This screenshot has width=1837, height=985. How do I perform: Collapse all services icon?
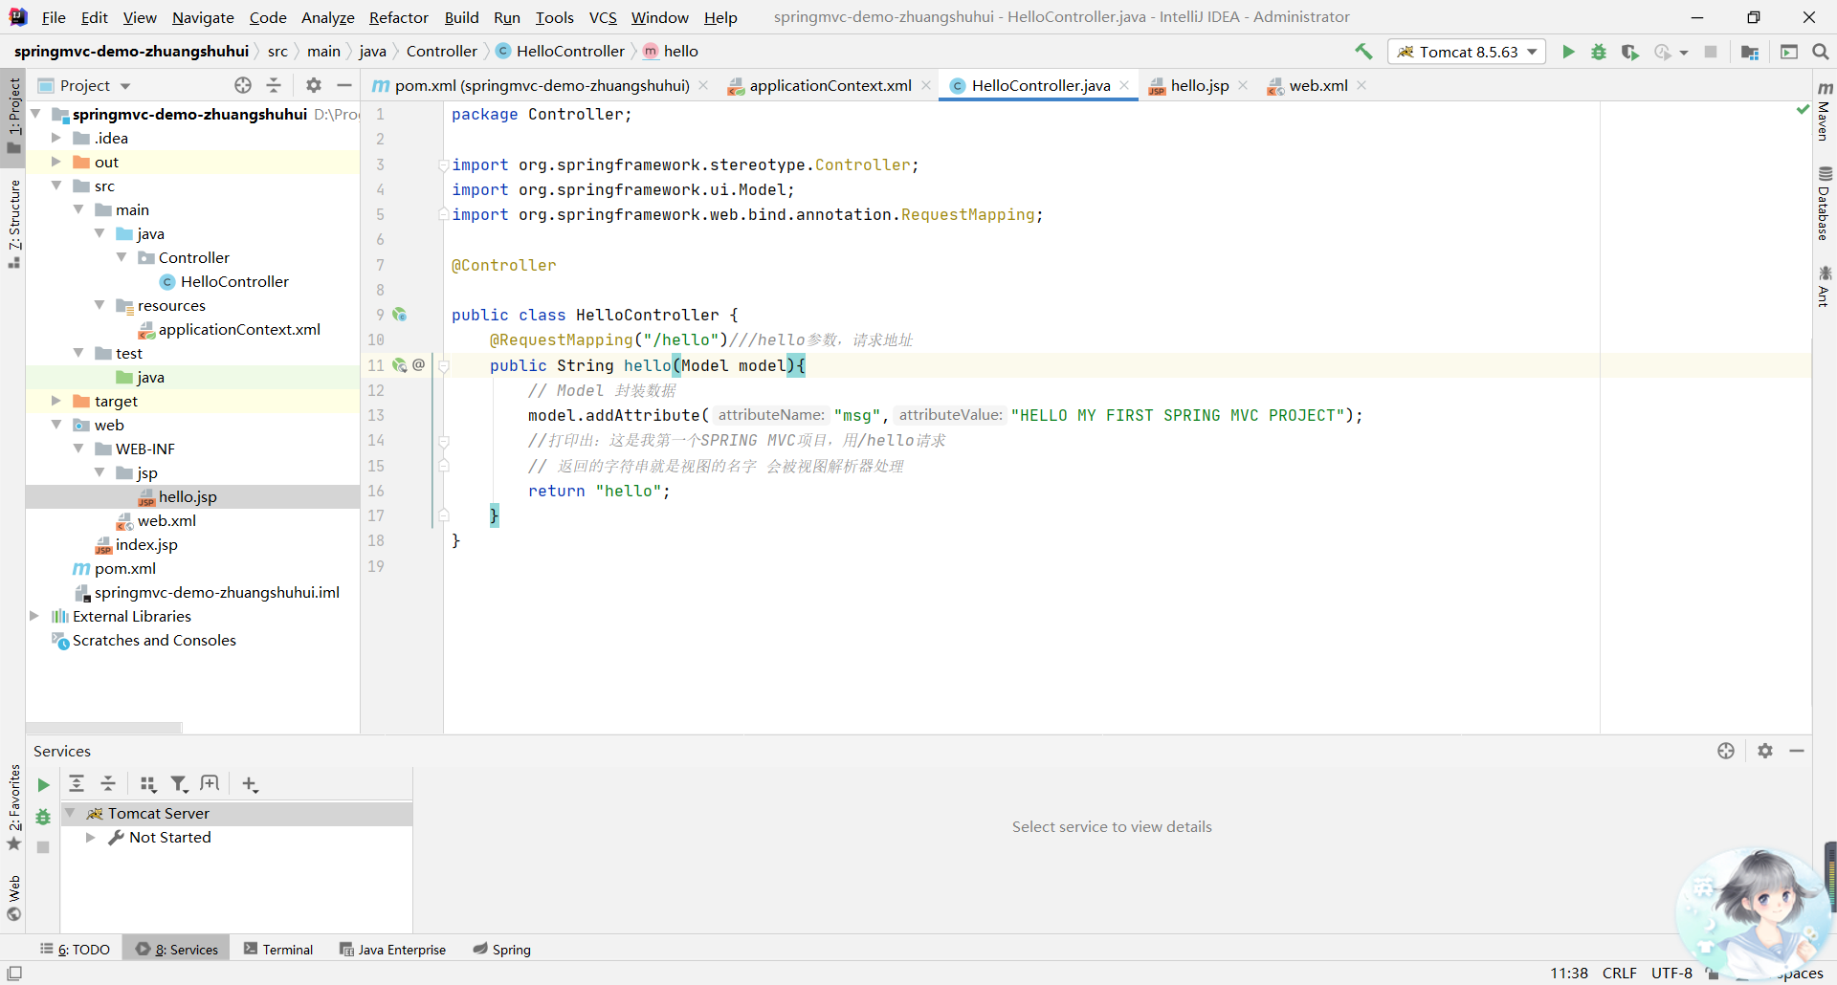108,784
